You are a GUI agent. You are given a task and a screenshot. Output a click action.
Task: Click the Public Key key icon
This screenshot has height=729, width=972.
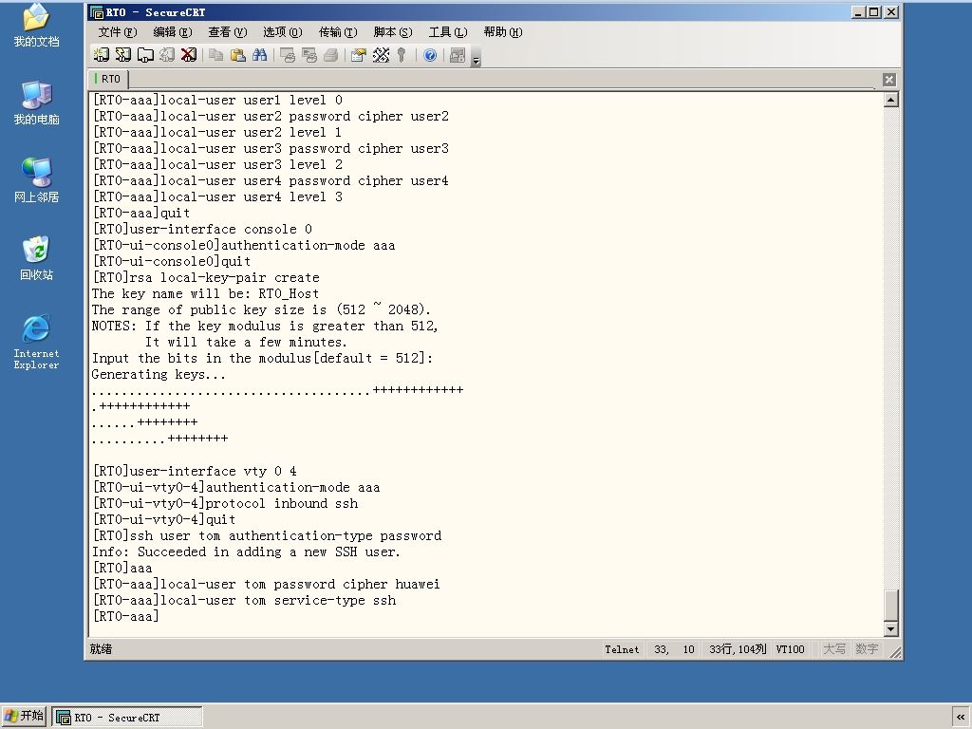402,55
